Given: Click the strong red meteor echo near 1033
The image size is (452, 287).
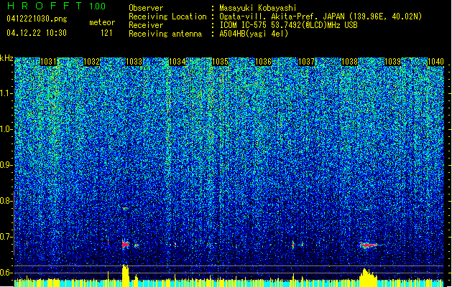Looking at the screenshot, I should [125, 245].
